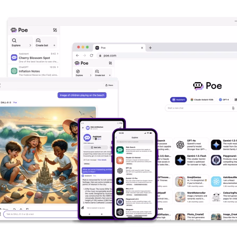237x237 pixels.
Task: Open the MoreWatercolor bot card
Action: click(x=191, y=197)
